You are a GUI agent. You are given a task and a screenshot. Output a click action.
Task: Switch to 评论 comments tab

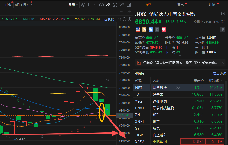coord(212,5)
